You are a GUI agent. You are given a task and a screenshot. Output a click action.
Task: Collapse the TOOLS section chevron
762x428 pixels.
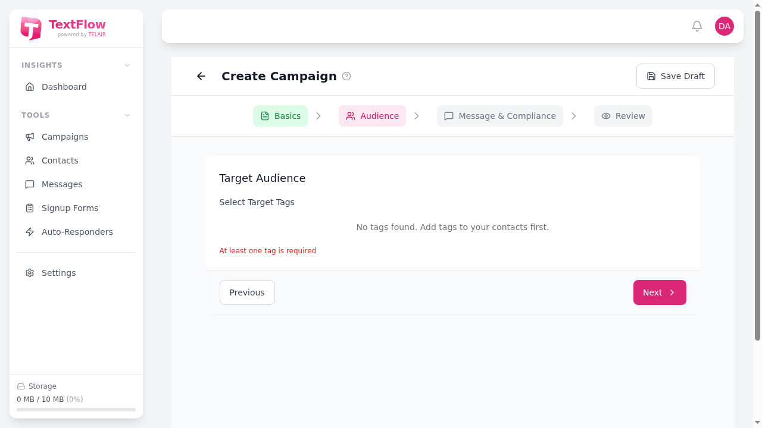pyautogui.click(x=127, y=115)
